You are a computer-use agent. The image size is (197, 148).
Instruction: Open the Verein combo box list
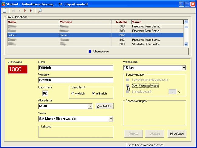(x=111, y=119)
